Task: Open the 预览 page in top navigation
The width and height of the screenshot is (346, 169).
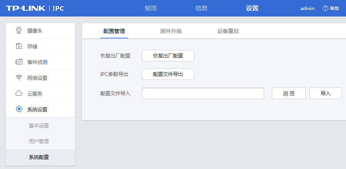Action: (x=151, y=8)
